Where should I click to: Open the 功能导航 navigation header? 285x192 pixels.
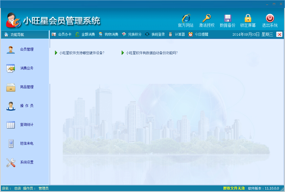pyautogui.click(x=25, y=35)
